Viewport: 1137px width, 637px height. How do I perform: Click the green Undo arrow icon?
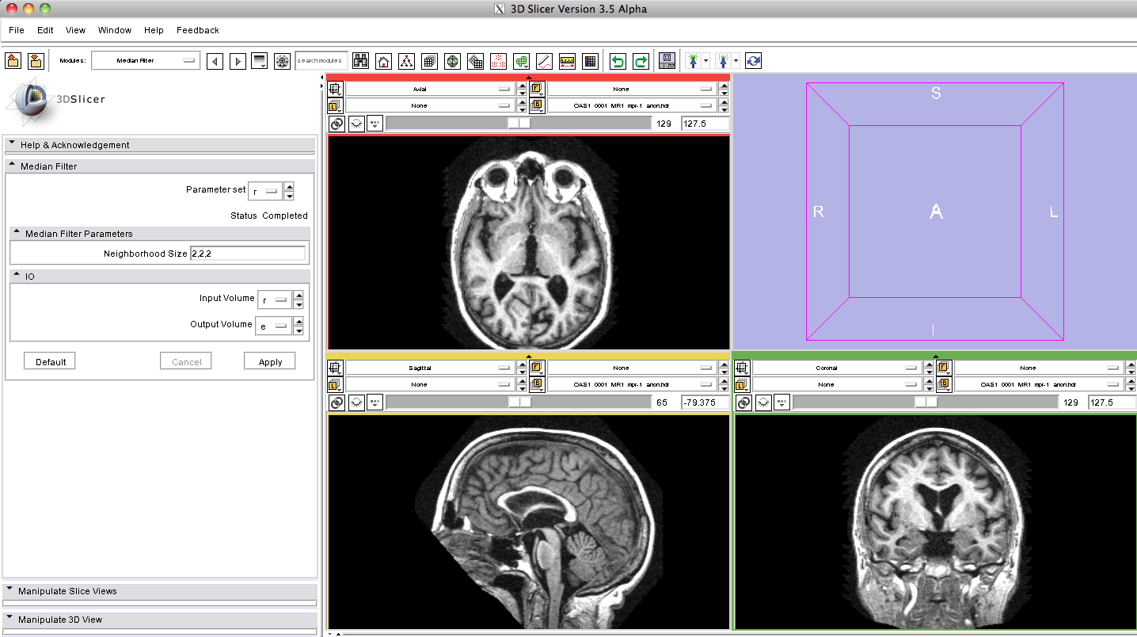tap(618, 61)
